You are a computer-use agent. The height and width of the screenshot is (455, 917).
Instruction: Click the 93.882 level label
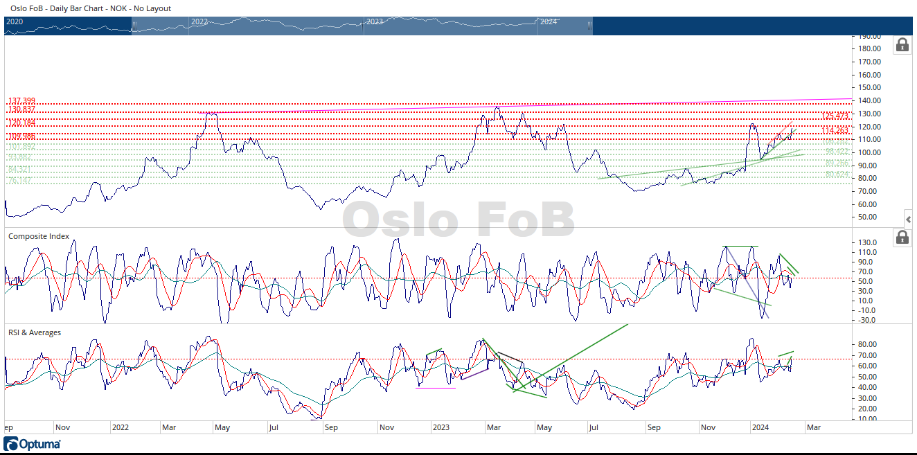pos(19,157)
